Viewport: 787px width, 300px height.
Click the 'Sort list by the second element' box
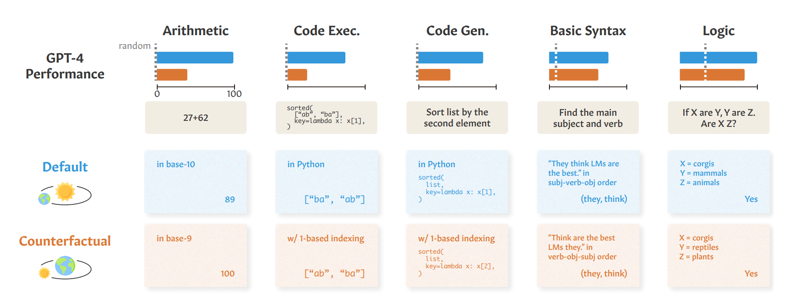(457, 117)
